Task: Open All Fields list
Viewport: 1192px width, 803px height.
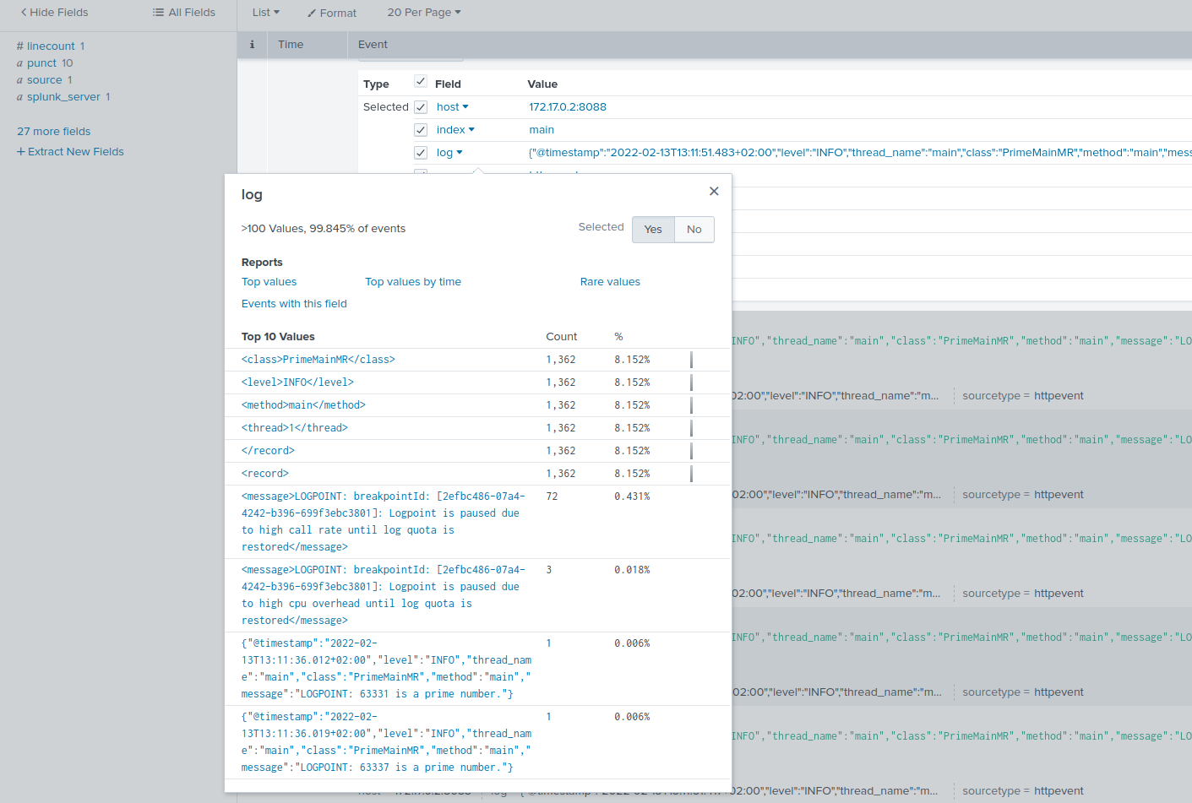Action: click(x=183, y=13)
